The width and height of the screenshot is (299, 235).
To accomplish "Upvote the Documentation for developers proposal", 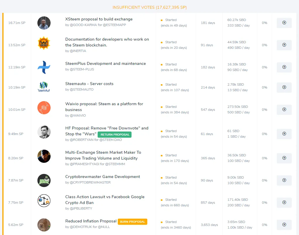I will (x=284, y=45).
